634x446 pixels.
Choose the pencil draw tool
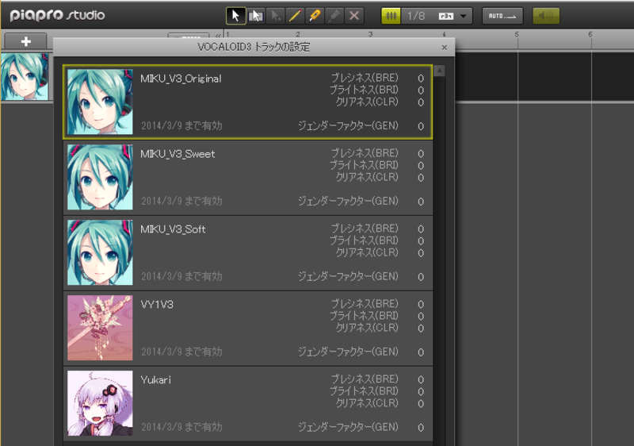click(295, 16)
